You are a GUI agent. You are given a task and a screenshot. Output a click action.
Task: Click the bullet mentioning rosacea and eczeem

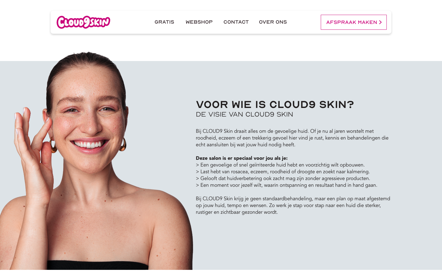click(283, 172)
